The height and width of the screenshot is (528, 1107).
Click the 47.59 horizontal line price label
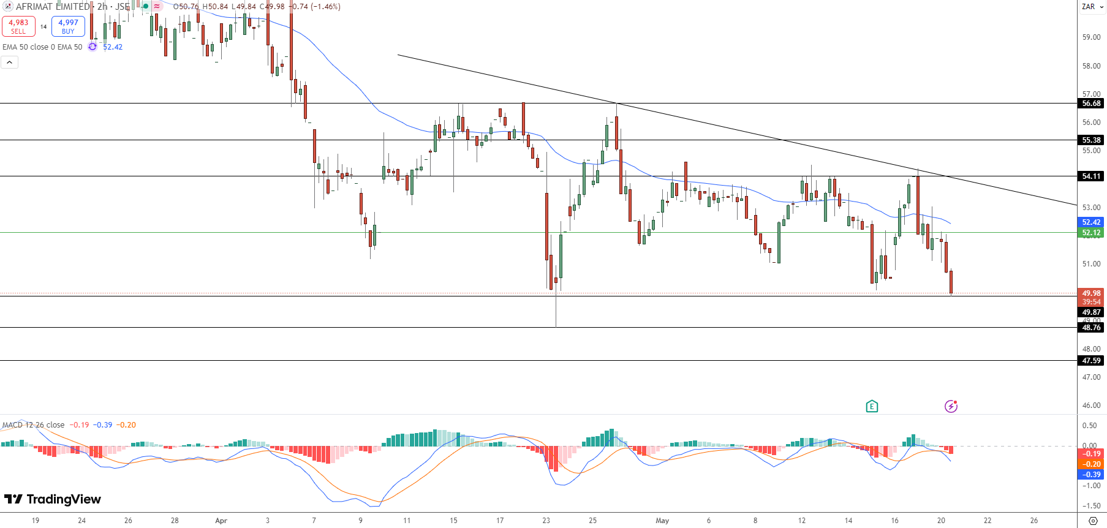(x=1091, y=361)
